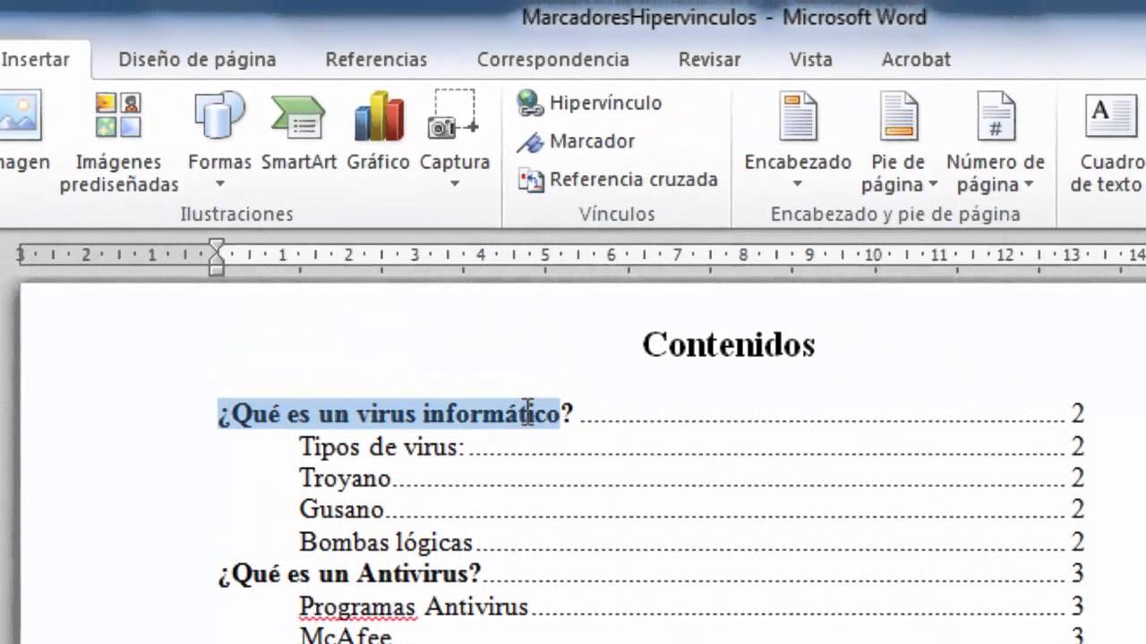Click the Marcador button label
This screenshot has width=1146, height=644.
pyautogui.click(x=592, y=141)
